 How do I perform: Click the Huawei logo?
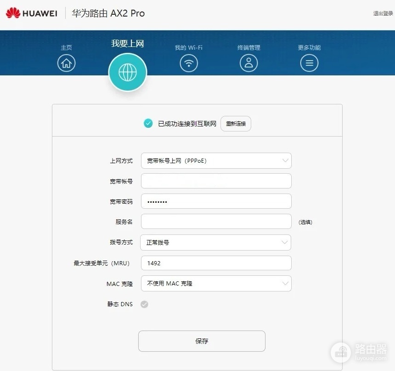(x=32, y=13)
